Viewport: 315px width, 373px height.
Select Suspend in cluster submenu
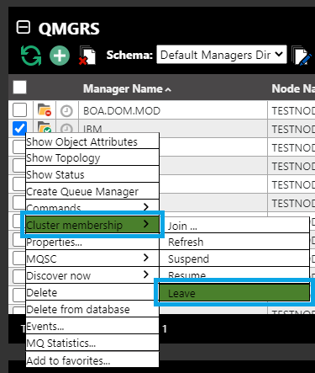pos(234,258)
